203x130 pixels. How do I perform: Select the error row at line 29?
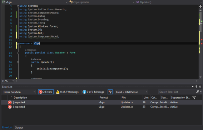101,103
